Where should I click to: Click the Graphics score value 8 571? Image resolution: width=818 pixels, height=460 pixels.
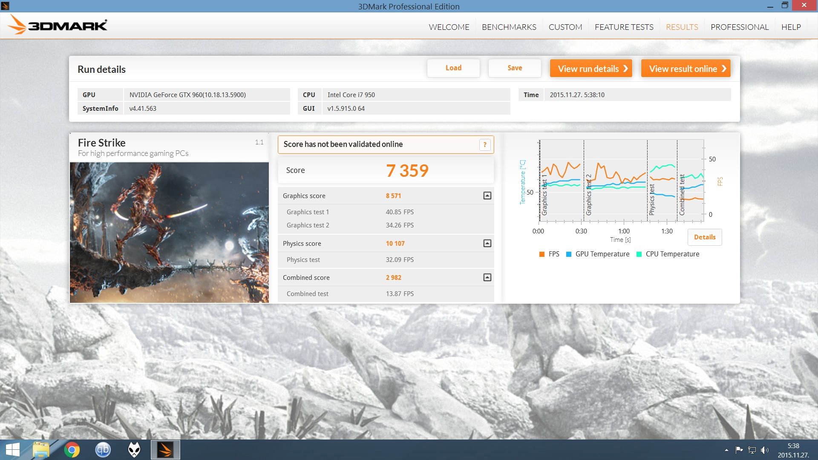point(393,196)
